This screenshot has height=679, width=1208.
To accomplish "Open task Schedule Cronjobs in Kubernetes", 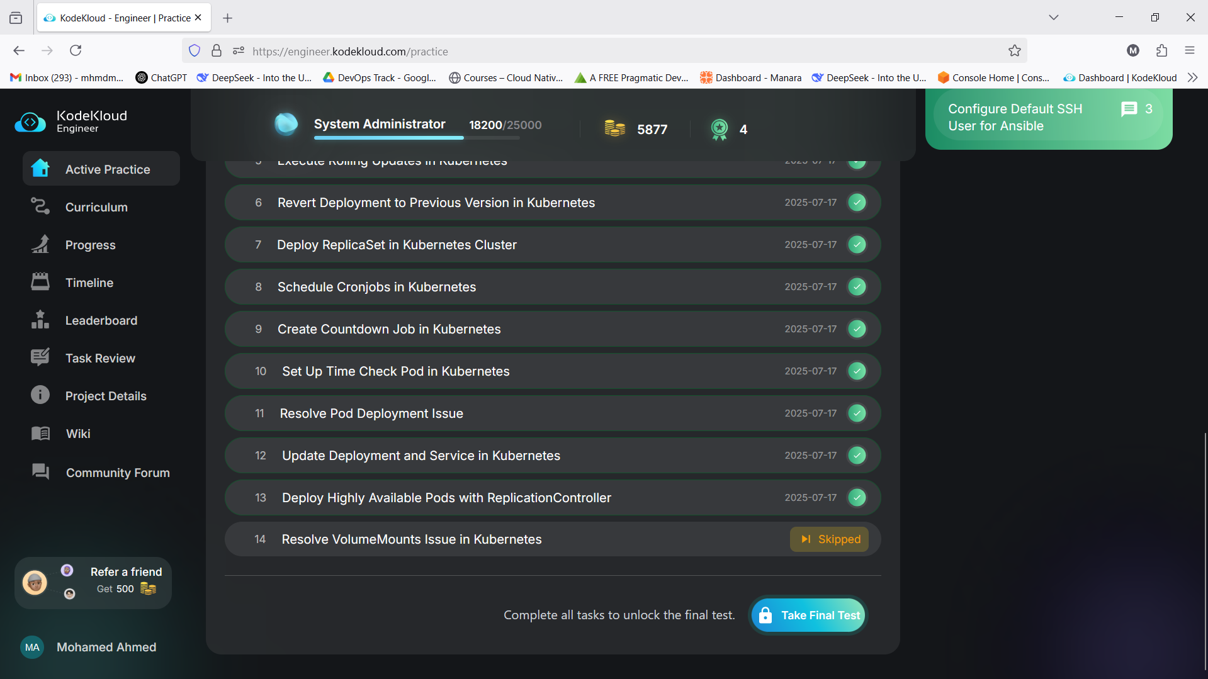I will (553, 287).
